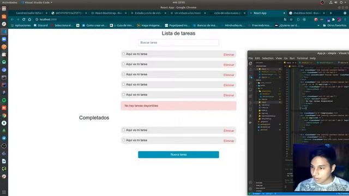Open the clock showing mié 22:05
This screenshot has width=349, height=196.
pos(178,2)
